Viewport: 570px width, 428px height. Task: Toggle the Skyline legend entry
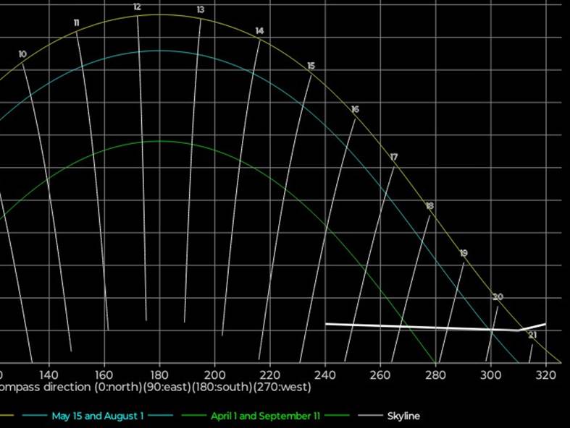pyautogui.click(x=403, y=416)
